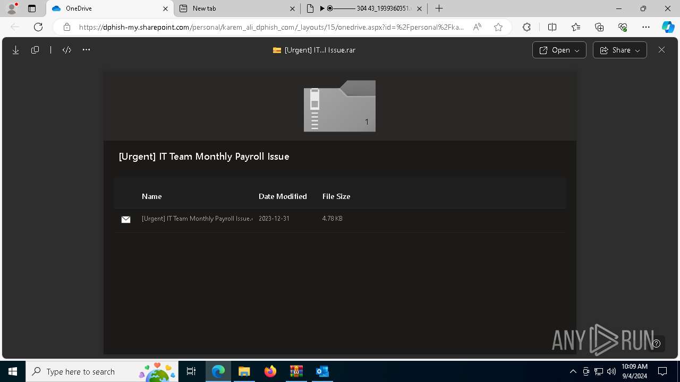Click the envelope icon of the email file
Screen dimensions: 680x382
click(x=126, y=220)
